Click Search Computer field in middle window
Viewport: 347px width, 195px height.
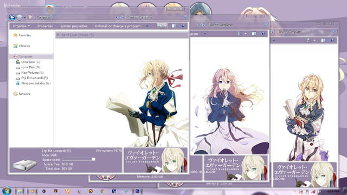click(237, 25)
